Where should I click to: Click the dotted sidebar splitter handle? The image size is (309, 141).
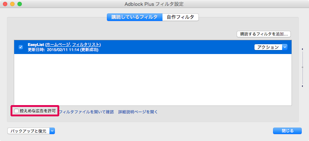(302, 67)
